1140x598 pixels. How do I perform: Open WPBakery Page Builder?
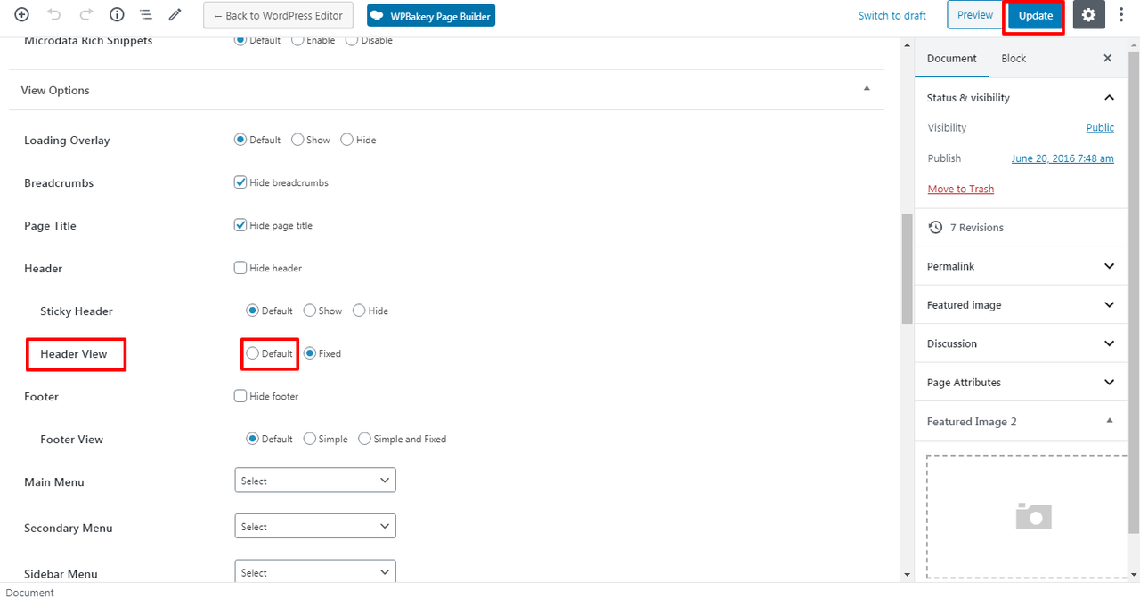[x=430, y=15]
